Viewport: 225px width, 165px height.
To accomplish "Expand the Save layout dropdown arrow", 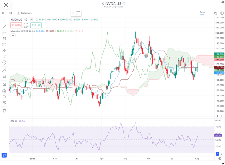I will click(209, 13).
